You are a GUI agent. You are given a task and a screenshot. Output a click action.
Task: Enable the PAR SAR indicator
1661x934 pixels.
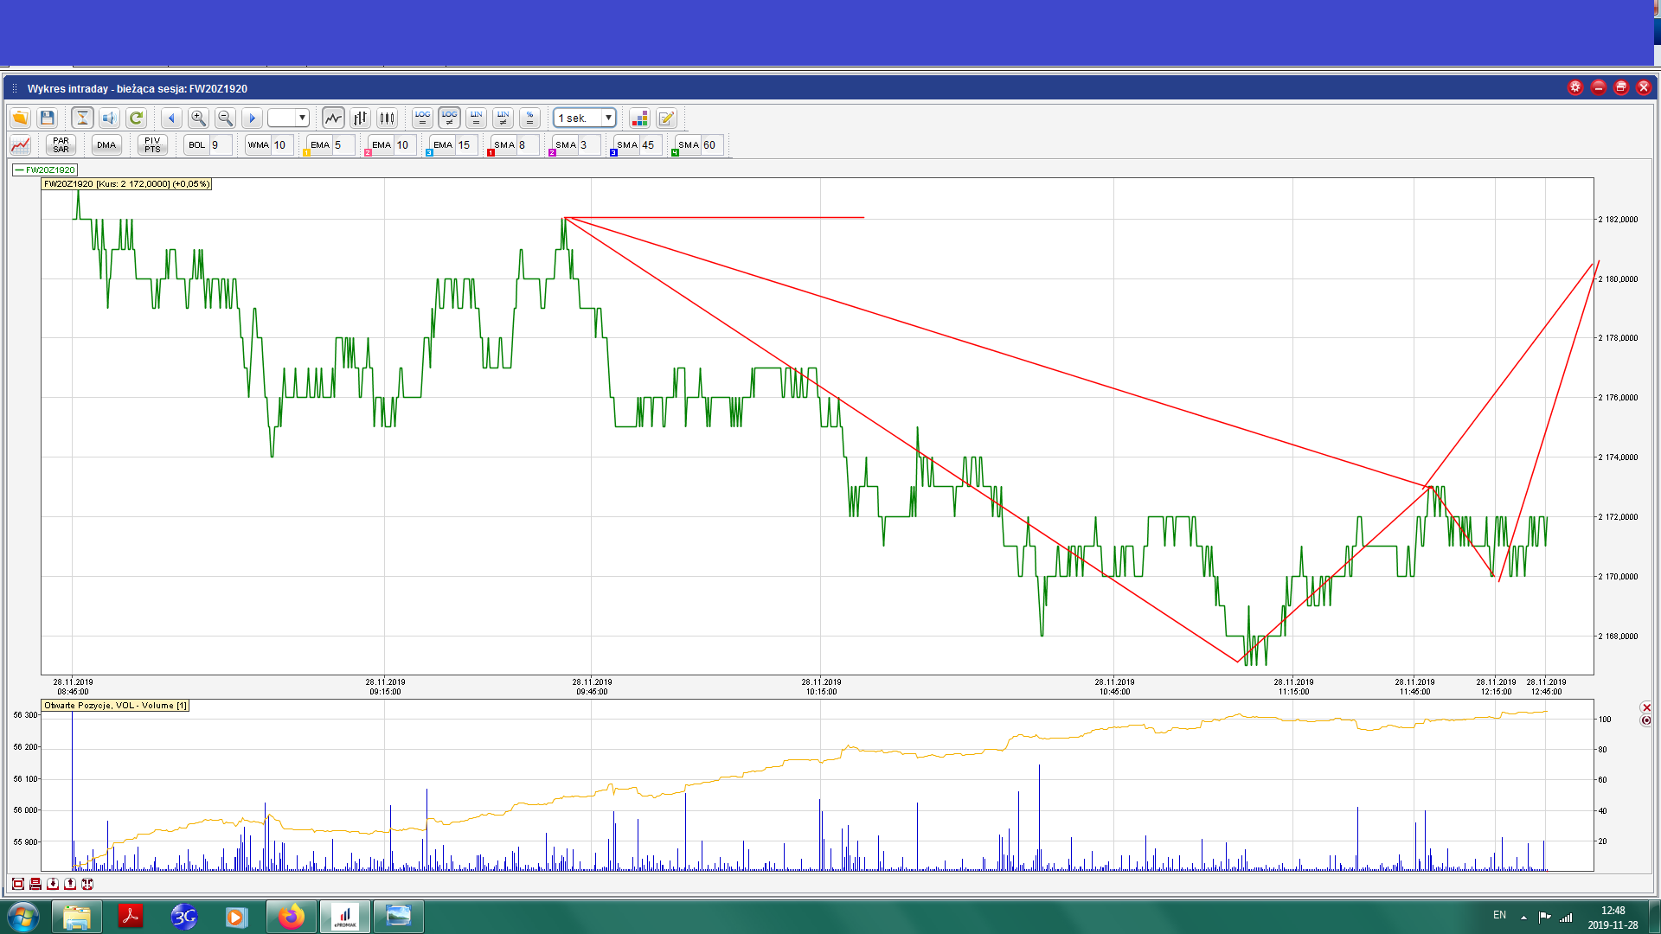[x=61, y=145]
